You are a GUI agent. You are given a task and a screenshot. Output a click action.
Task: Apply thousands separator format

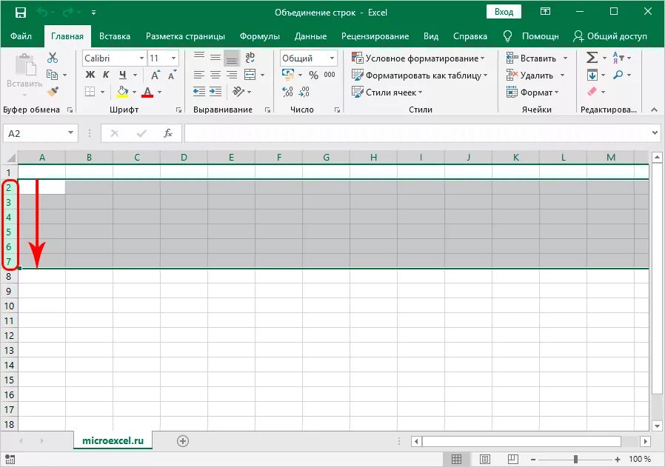point(330,75)
